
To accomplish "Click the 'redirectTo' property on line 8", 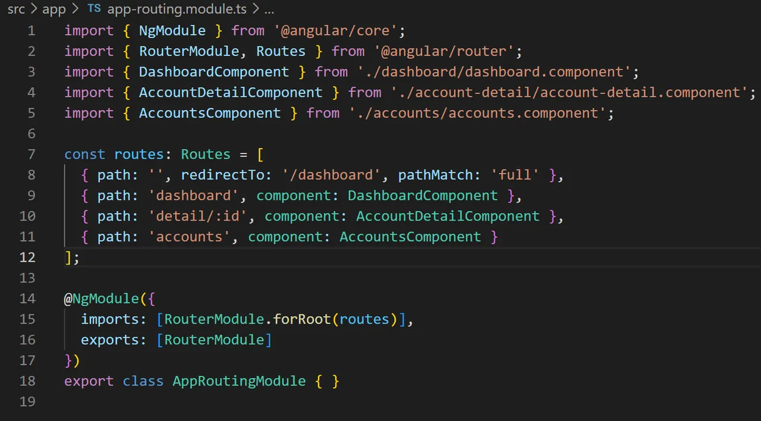I will 222,175.
